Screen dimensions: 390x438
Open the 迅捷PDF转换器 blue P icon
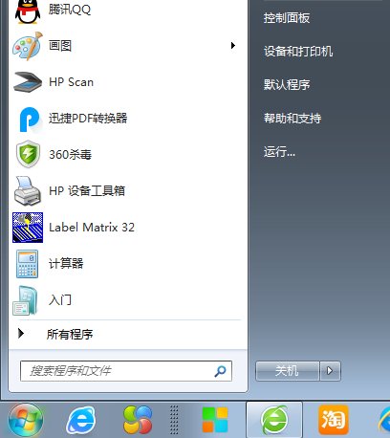[30, 119]
